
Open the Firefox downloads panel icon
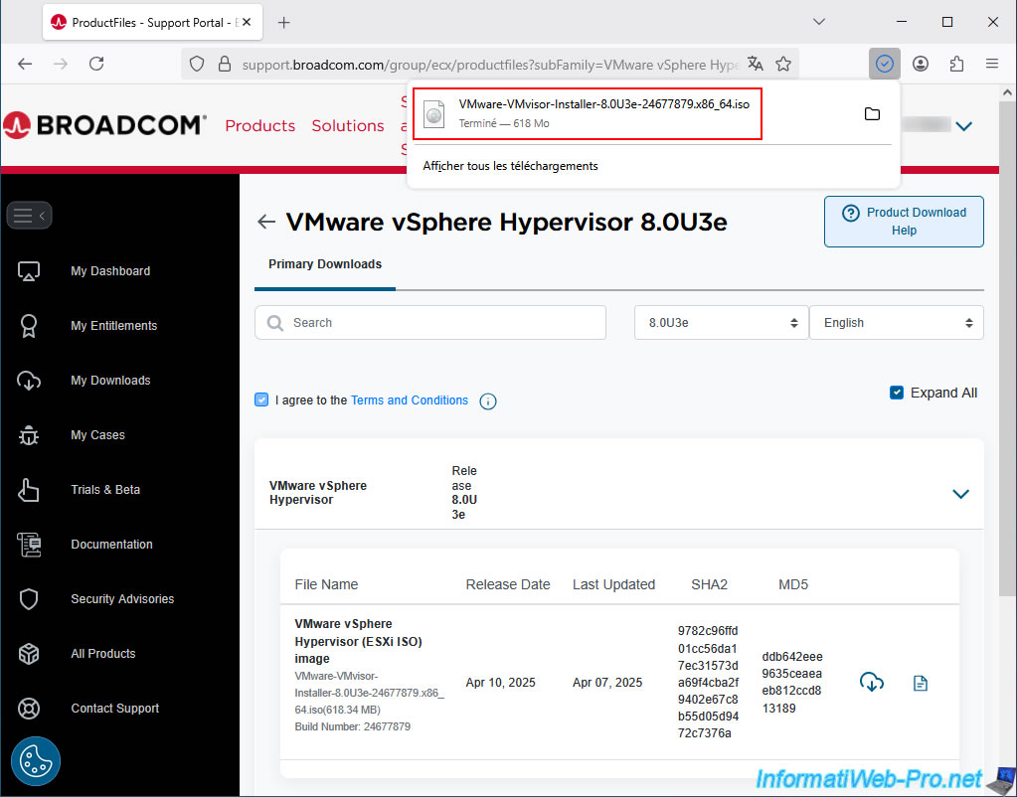(x=884, y=64)
